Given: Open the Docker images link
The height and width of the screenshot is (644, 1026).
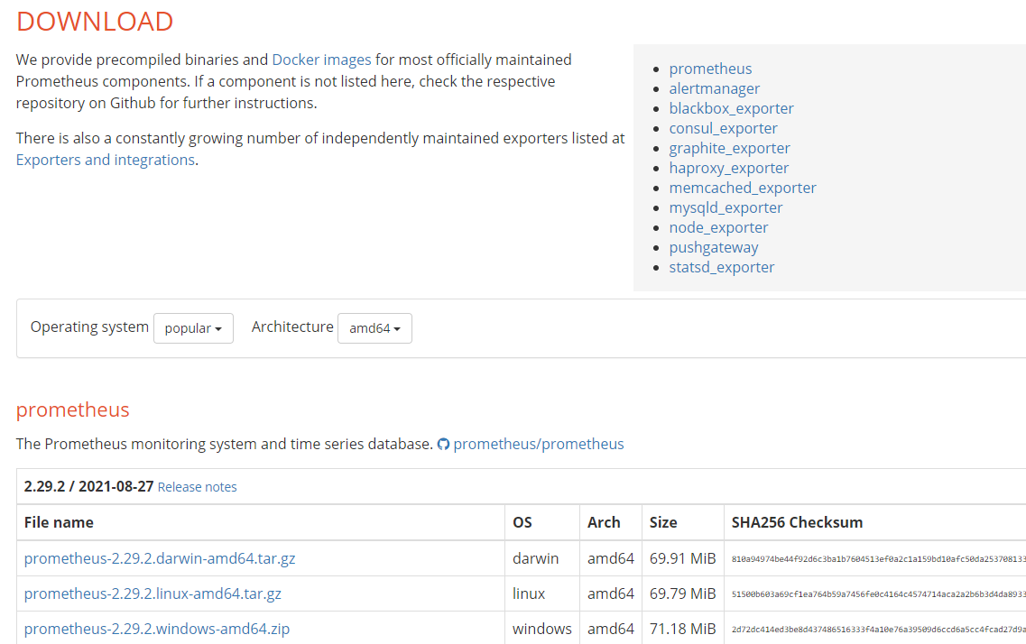Looking at the screenshot, I should point(321,60).
